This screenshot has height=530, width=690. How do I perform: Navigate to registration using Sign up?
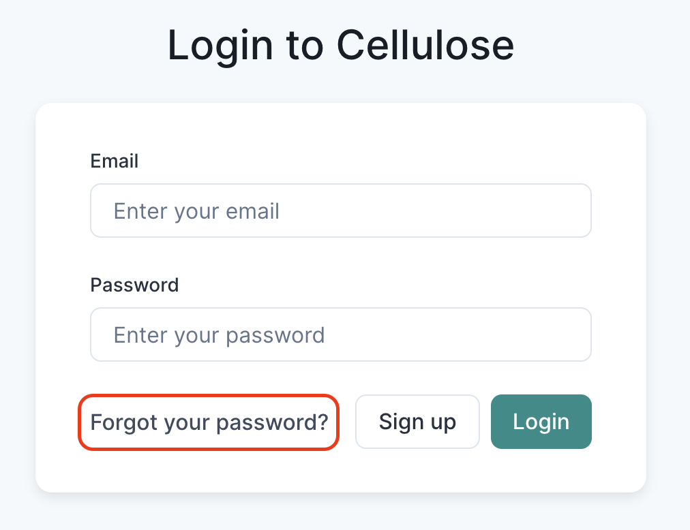(417, 422)
